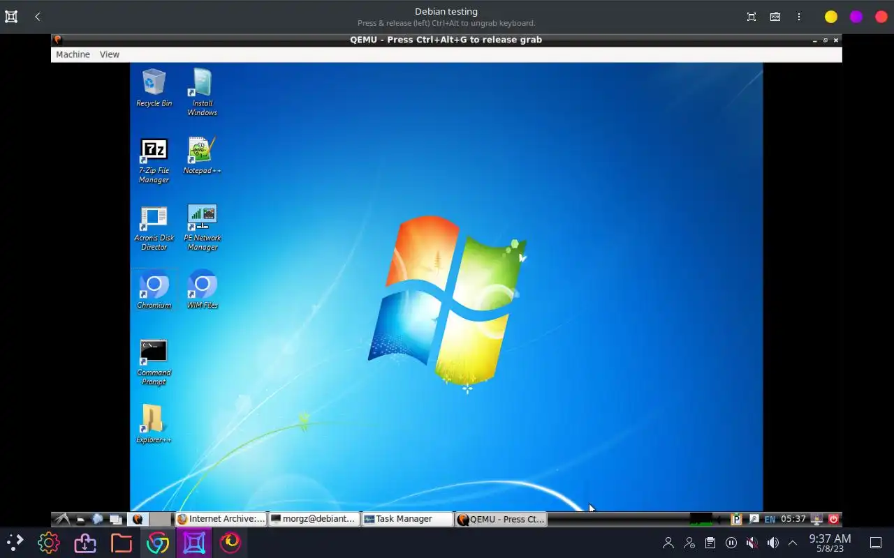This screenshot has width=894, height=558.
Task: Click the file manager panel launcher
Action: point(81,519)
